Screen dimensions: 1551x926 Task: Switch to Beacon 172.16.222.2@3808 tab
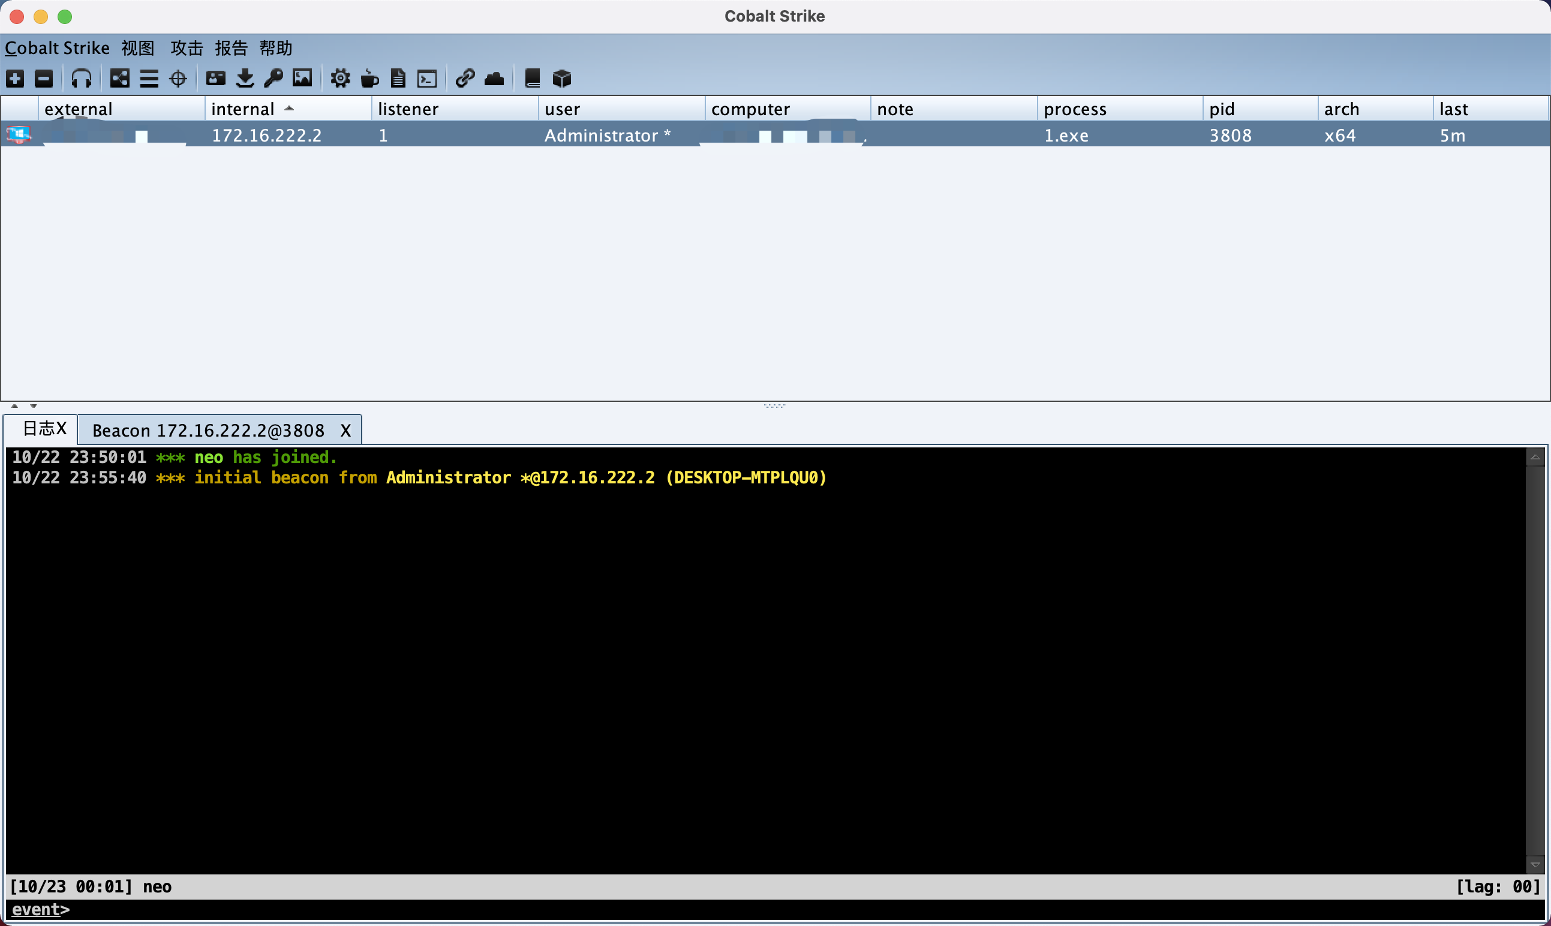[x=208, y=431]
